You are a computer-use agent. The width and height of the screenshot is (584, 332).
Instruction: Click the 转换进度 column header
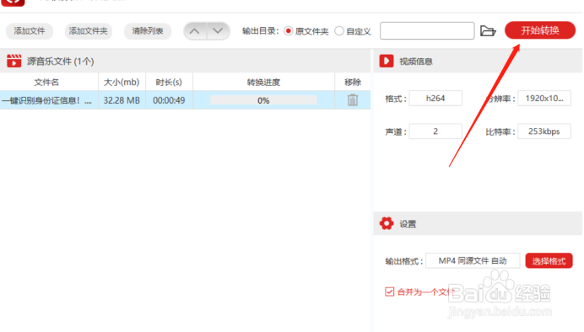[x=263, y=83]
